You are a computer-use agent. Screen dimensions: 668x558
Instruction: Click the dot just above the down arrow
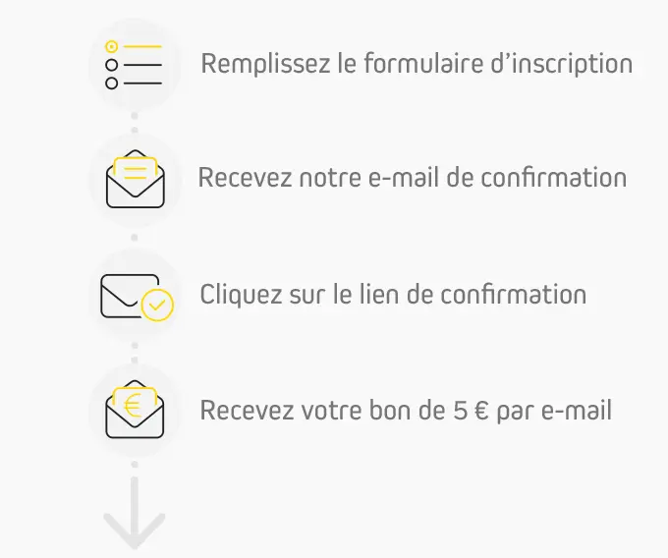click(x=135, y=465)
